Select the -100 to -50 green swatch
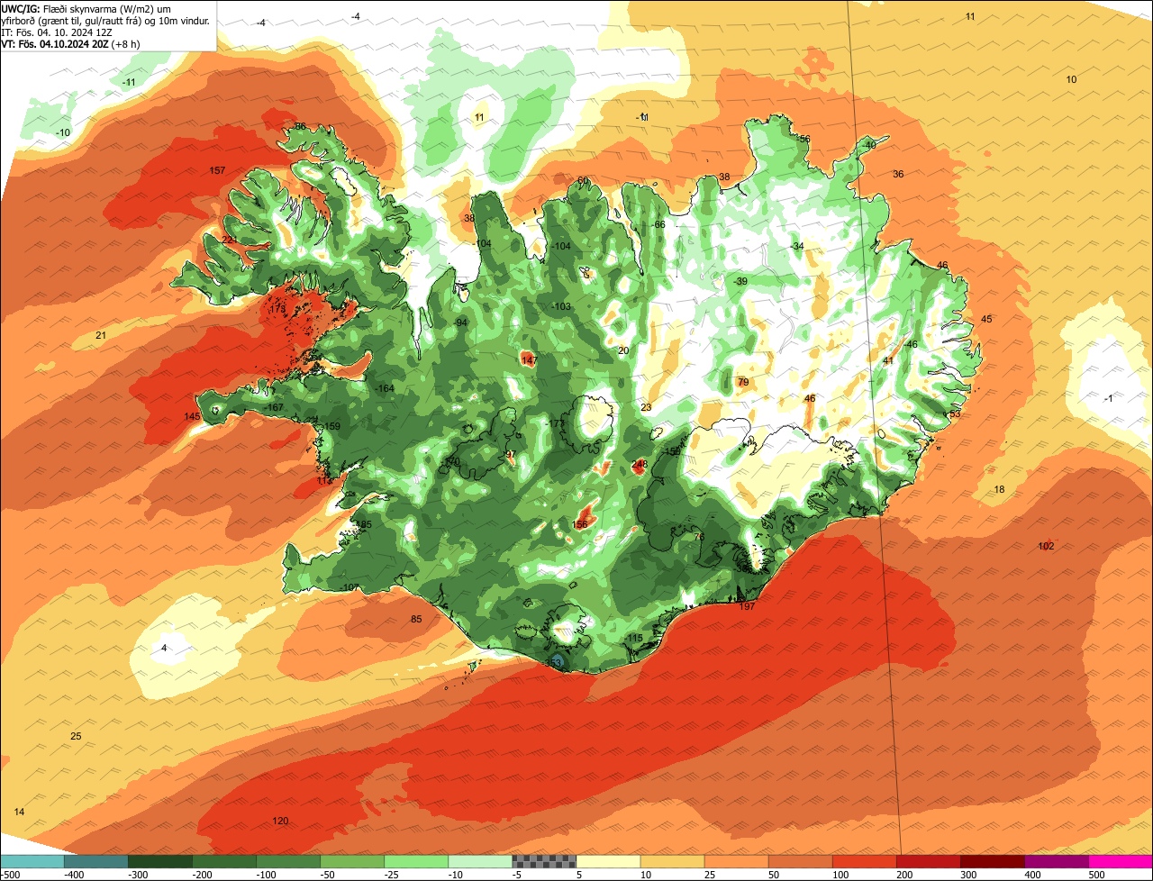 click(x=288, y=861)
